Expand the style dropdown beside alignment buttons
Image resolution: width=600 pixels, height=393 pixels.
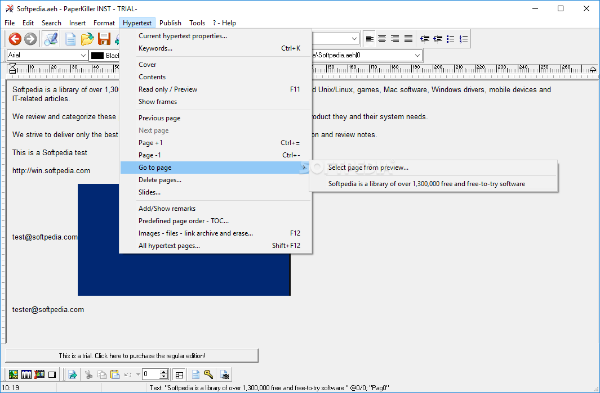click(354, 39)
